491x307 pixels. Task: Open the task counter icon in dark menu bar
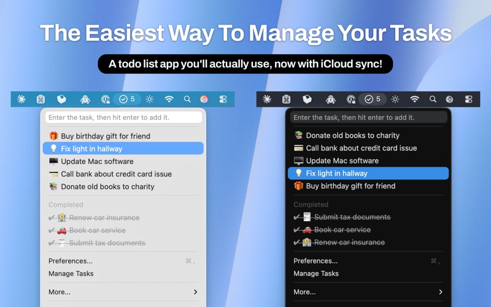click(x=373, y=99)
